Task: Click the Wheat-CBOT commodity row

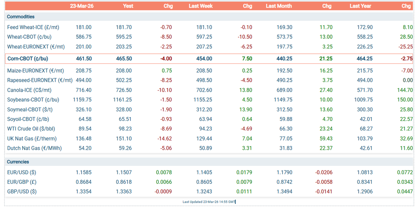Action: [x=209, y=37]
